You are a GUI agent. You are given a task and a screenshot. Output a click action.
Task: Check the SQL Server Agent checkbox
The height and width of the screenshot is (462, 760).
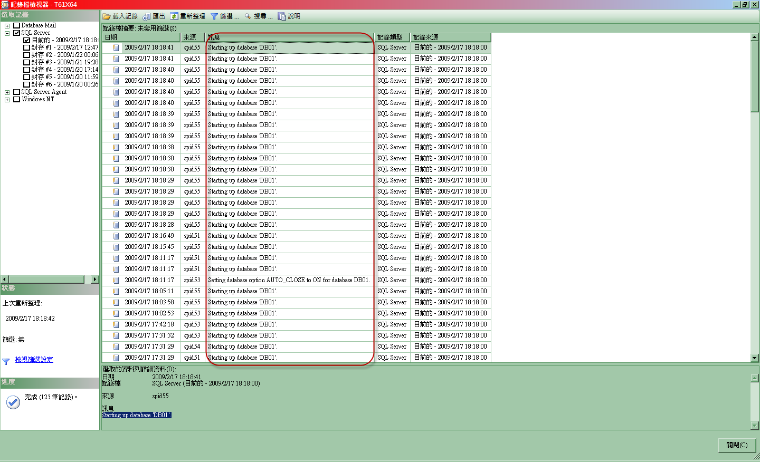pos(17,92)
